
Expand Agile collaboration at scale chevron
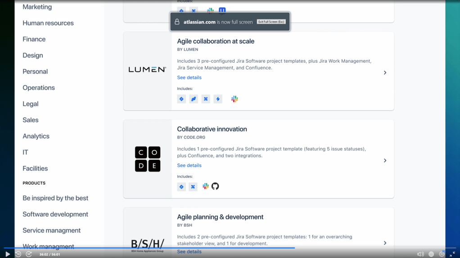[385, 72]
